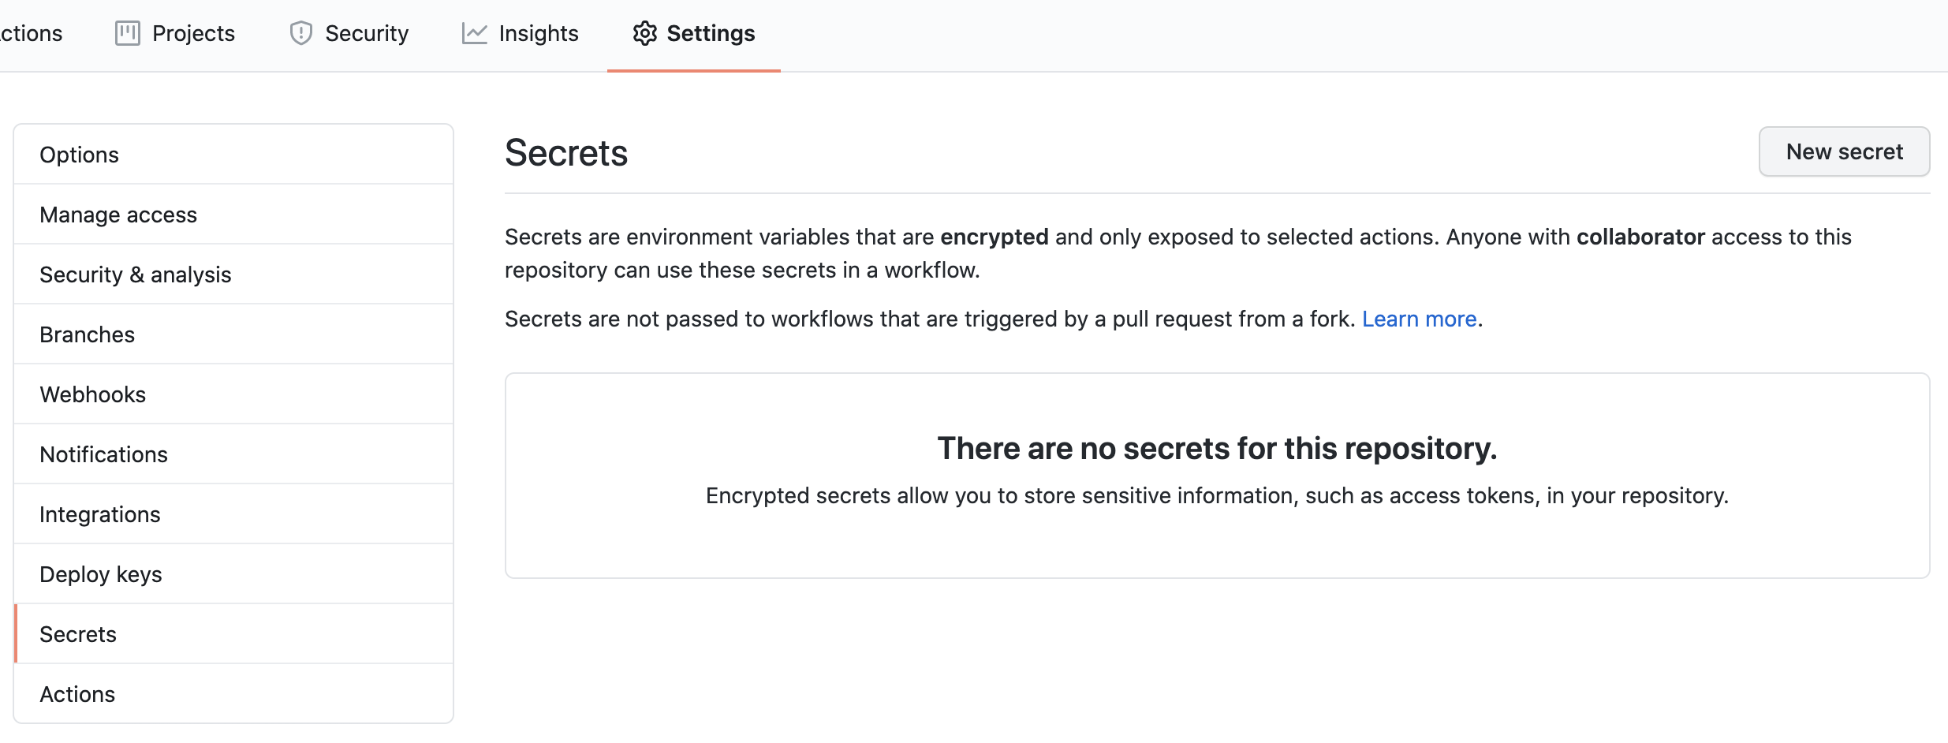The width and height of the screenshot is (1948, 743).
Task: Click the Settings gear icon
Action: click(x=644, y=33)
